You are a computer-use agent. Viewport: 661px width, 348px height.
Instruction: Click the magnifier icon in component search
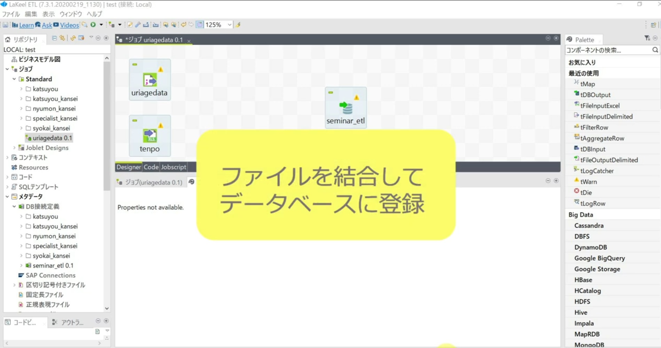(x=655, y=50)
